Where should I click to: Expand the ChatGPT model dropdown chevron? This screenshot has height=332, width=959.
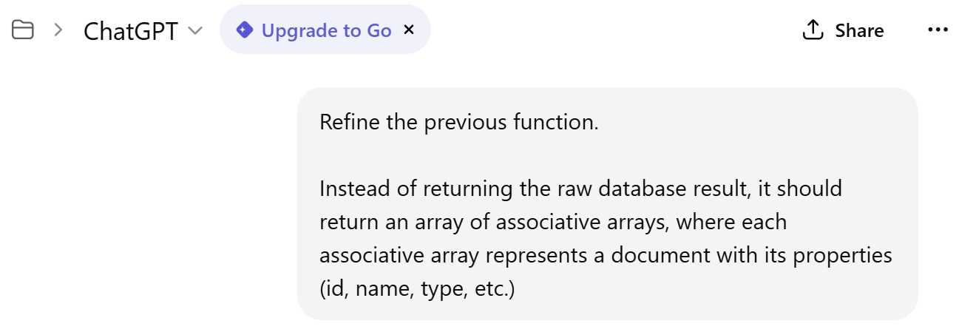pyautogui.click(x=195, y=30)
